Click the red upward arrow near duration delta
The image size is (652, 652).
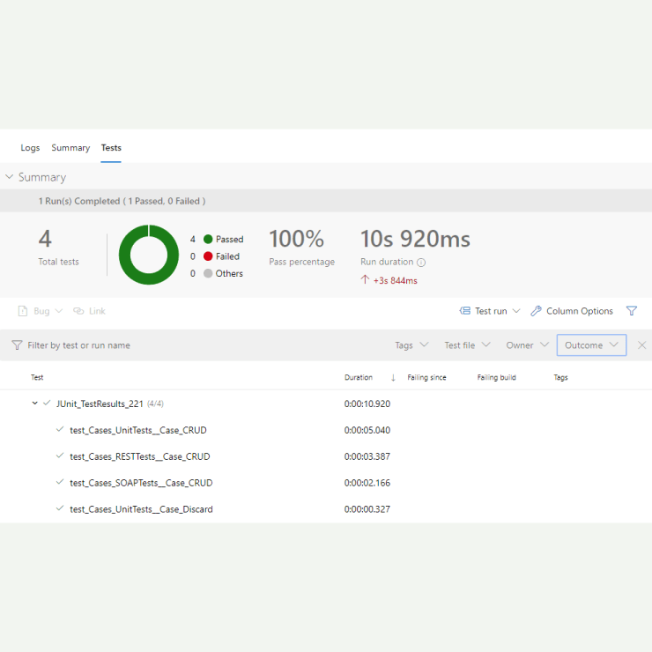pos(365,279)
